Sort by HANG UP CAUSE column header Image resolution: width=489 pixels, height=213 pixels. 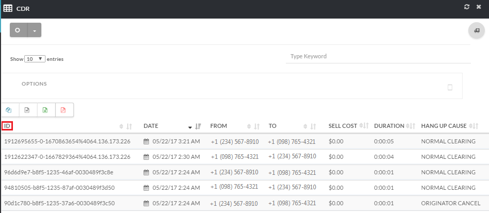444,126
